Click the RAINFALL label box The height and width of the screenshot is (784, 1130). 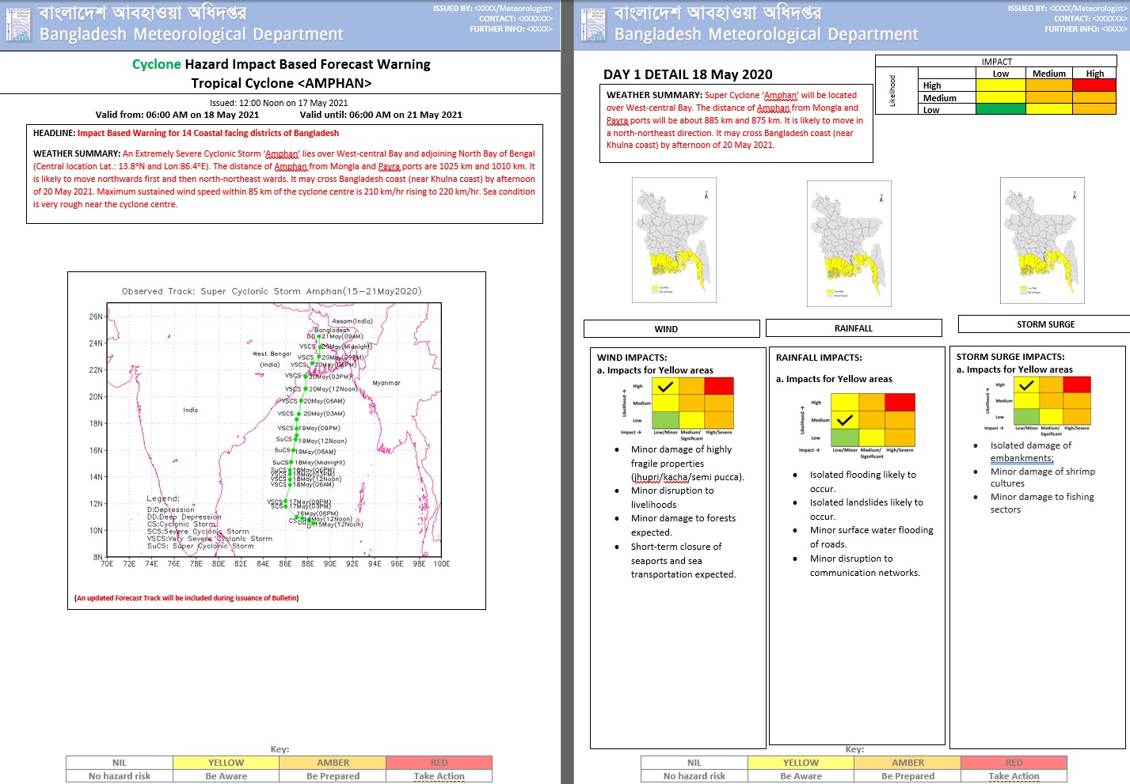854,328
